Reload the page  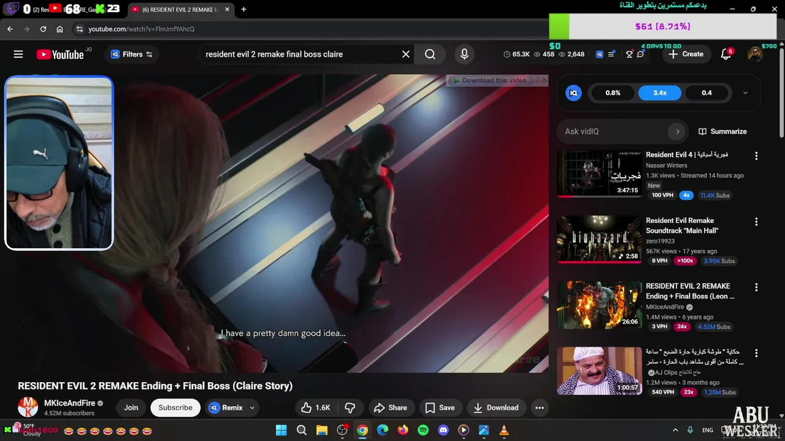click(43, 29)
